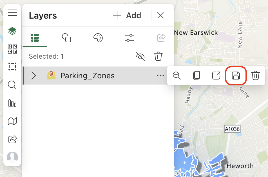Switch to the layer list tab
Screen dimensions: 268x177
35,37
